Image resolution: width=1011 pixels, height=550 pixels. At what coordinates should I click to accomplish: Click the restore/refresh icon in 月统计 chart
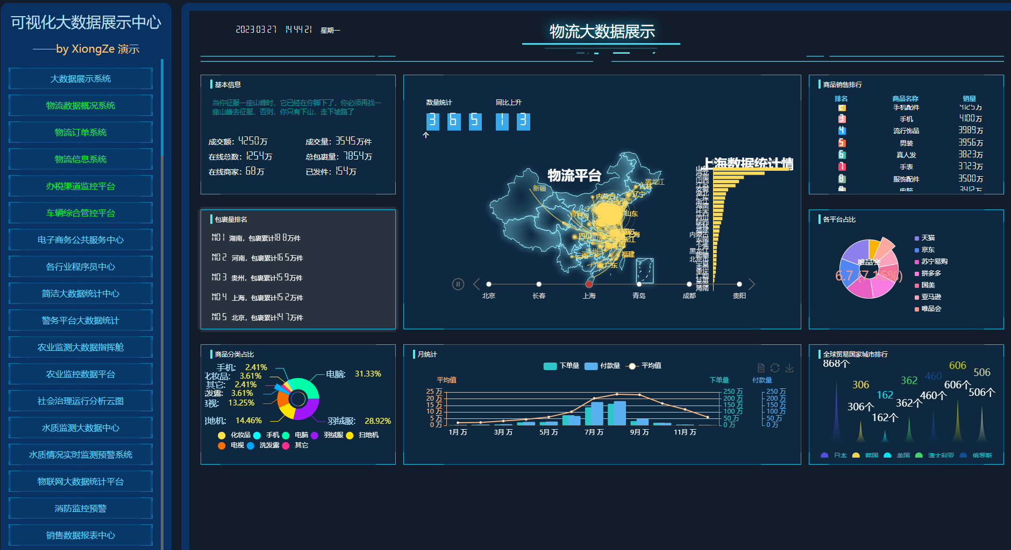tap(775, 368)
